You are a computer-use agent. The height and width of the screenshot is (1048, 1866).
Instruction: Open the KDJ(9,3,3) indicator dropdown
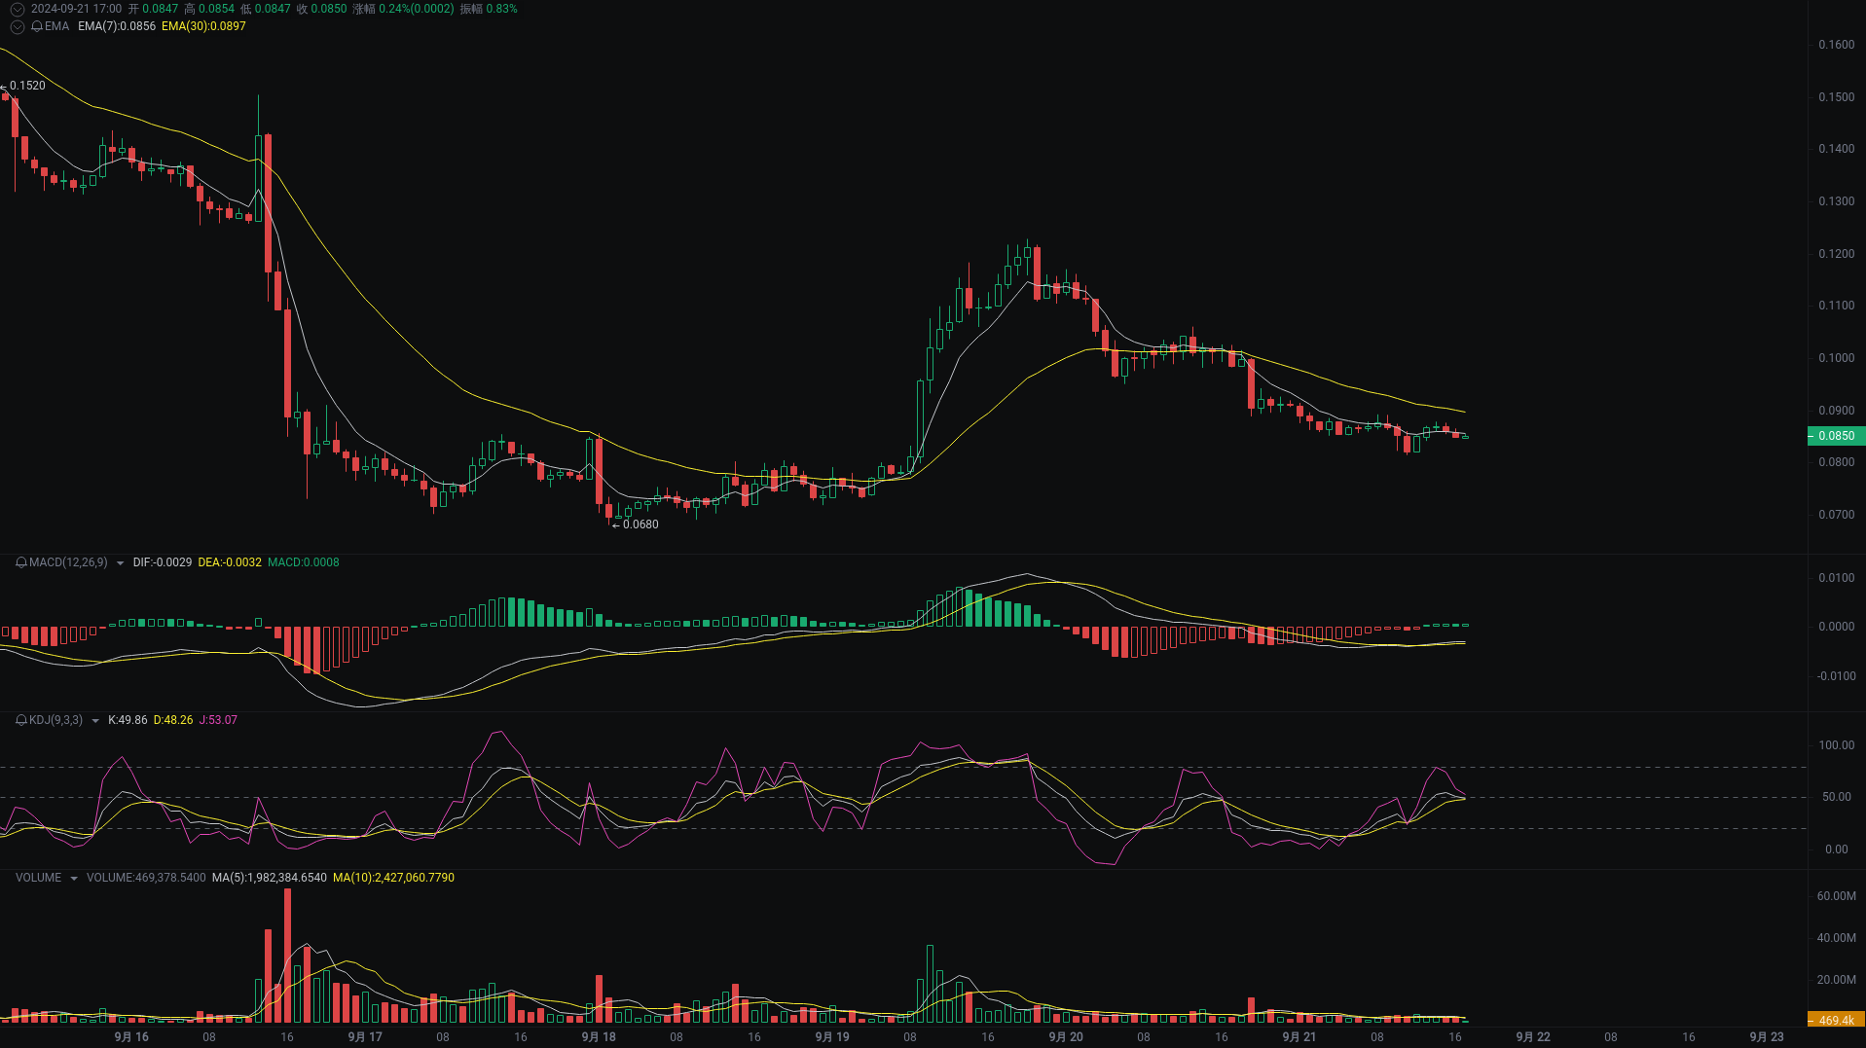point(94,720)
